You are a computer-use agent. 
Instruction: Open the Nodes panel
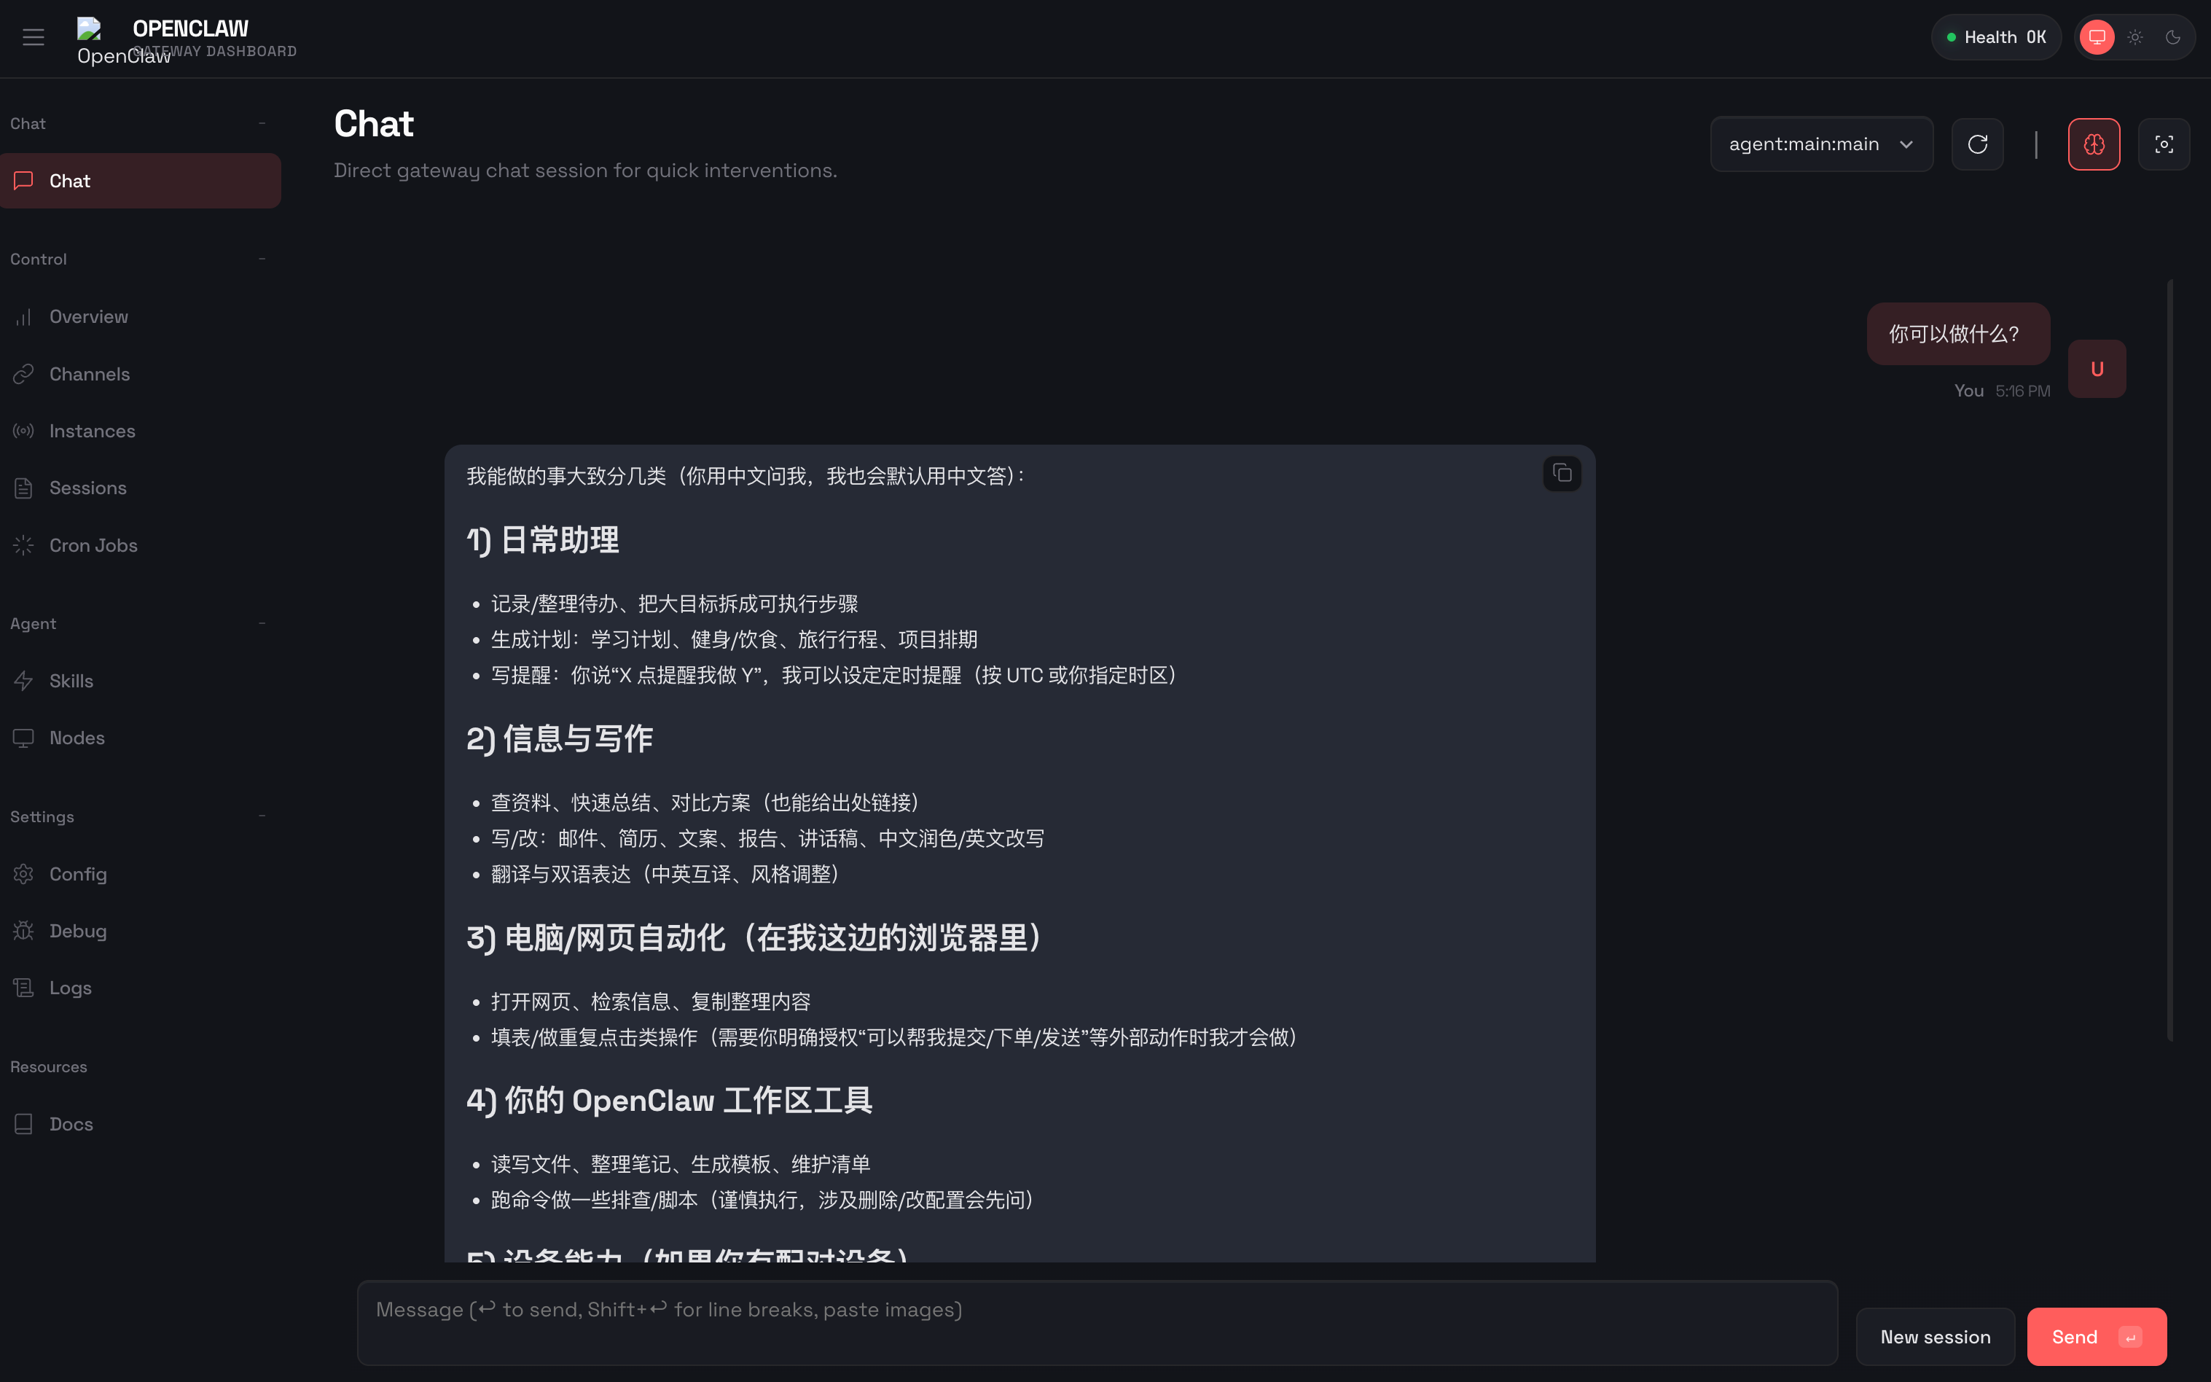pos(77,738)
